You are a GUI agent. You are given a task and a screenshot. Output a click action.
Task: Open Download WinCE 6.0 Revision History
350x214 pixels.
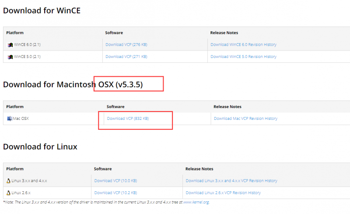point(243,44)
